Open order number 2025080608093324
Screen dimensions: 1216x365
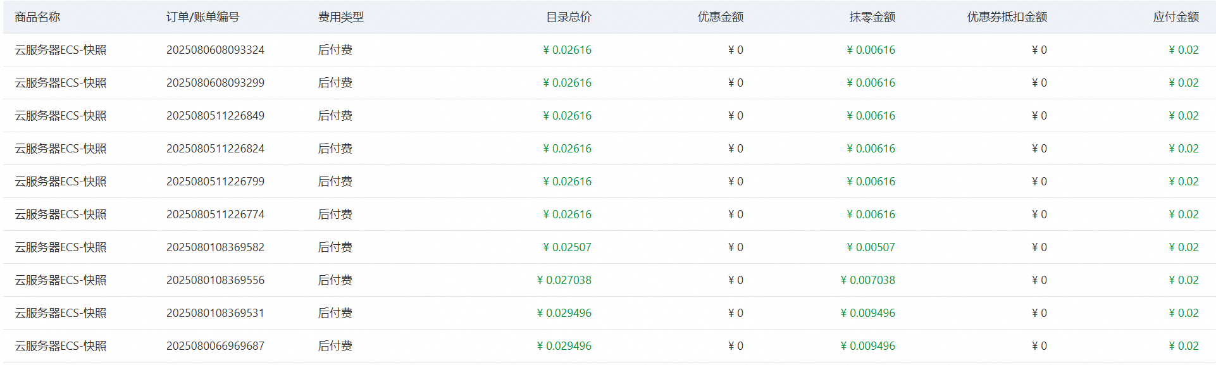[x=215, y=50]
